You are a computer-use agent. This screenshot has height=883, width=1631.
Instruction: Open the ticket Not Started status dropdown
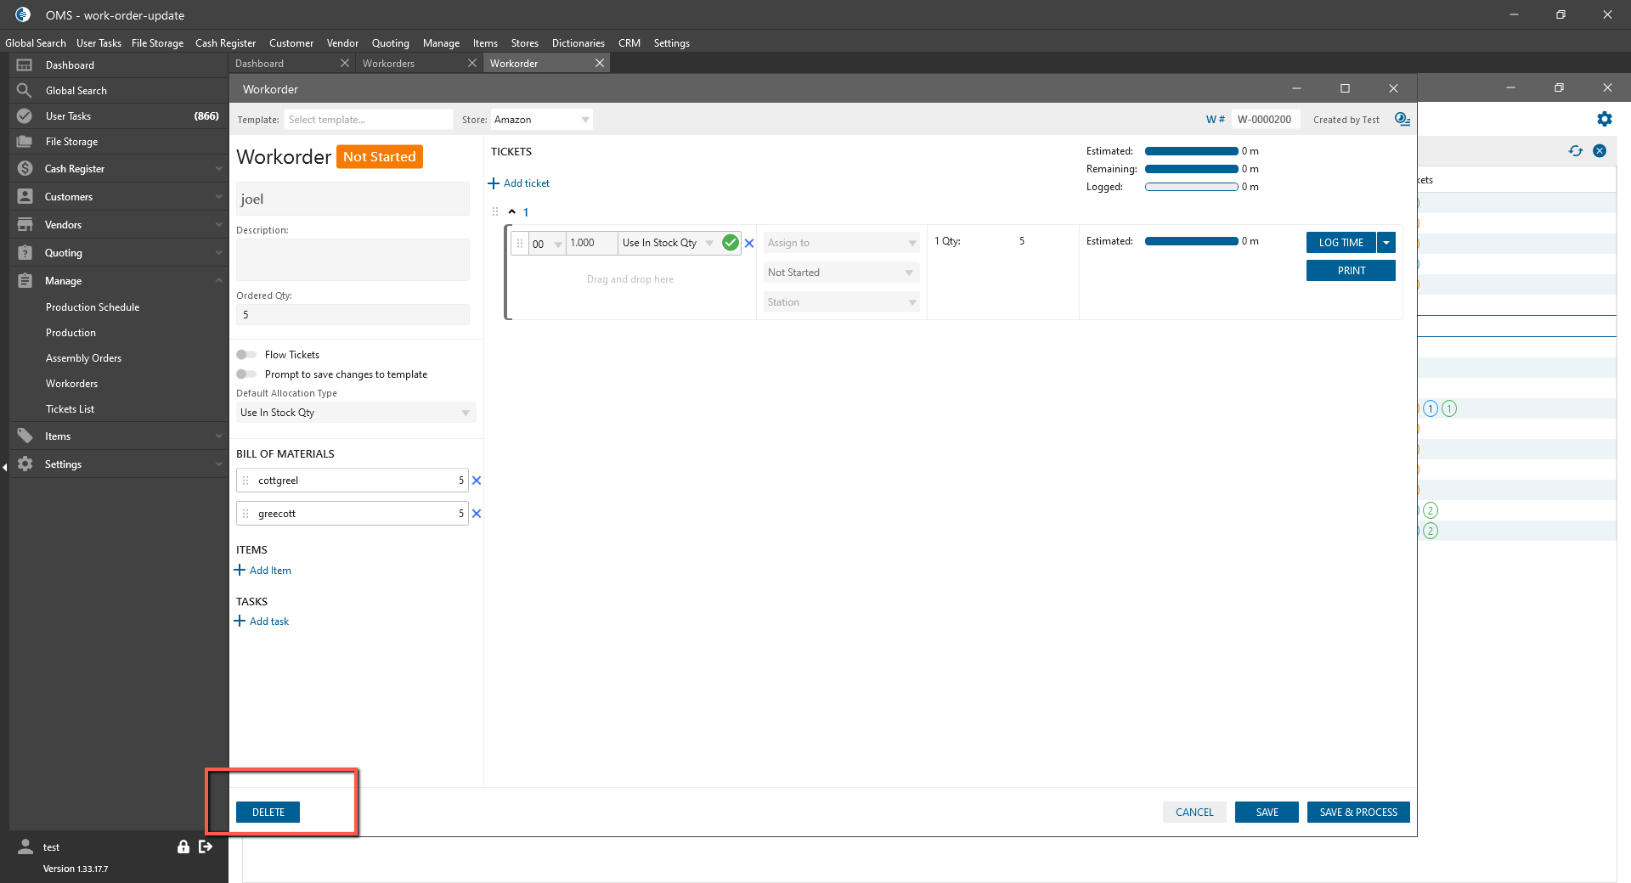tap(841, 273)
